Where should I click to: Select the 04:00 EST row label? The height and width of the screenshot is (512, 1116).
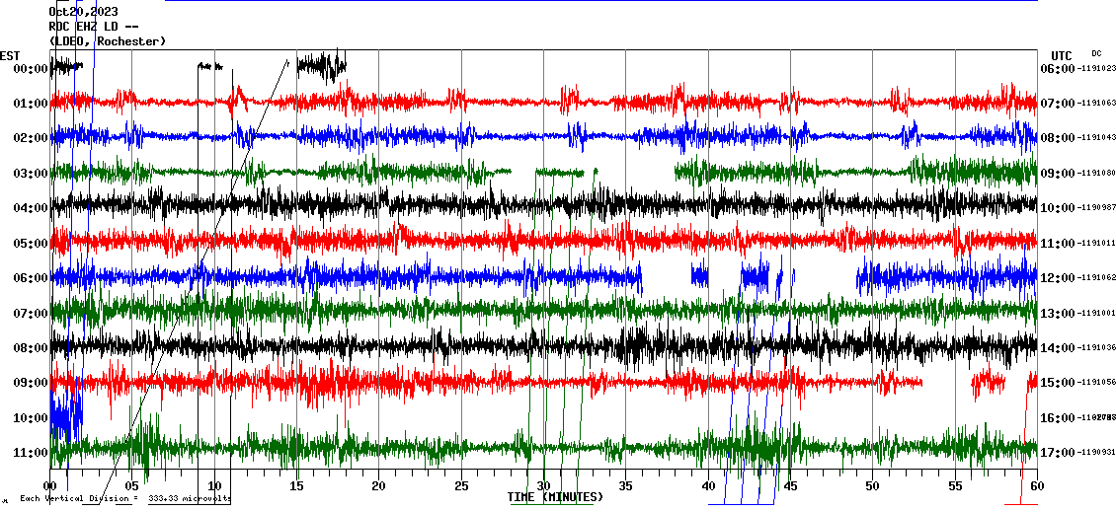click(x=24, y=208)
